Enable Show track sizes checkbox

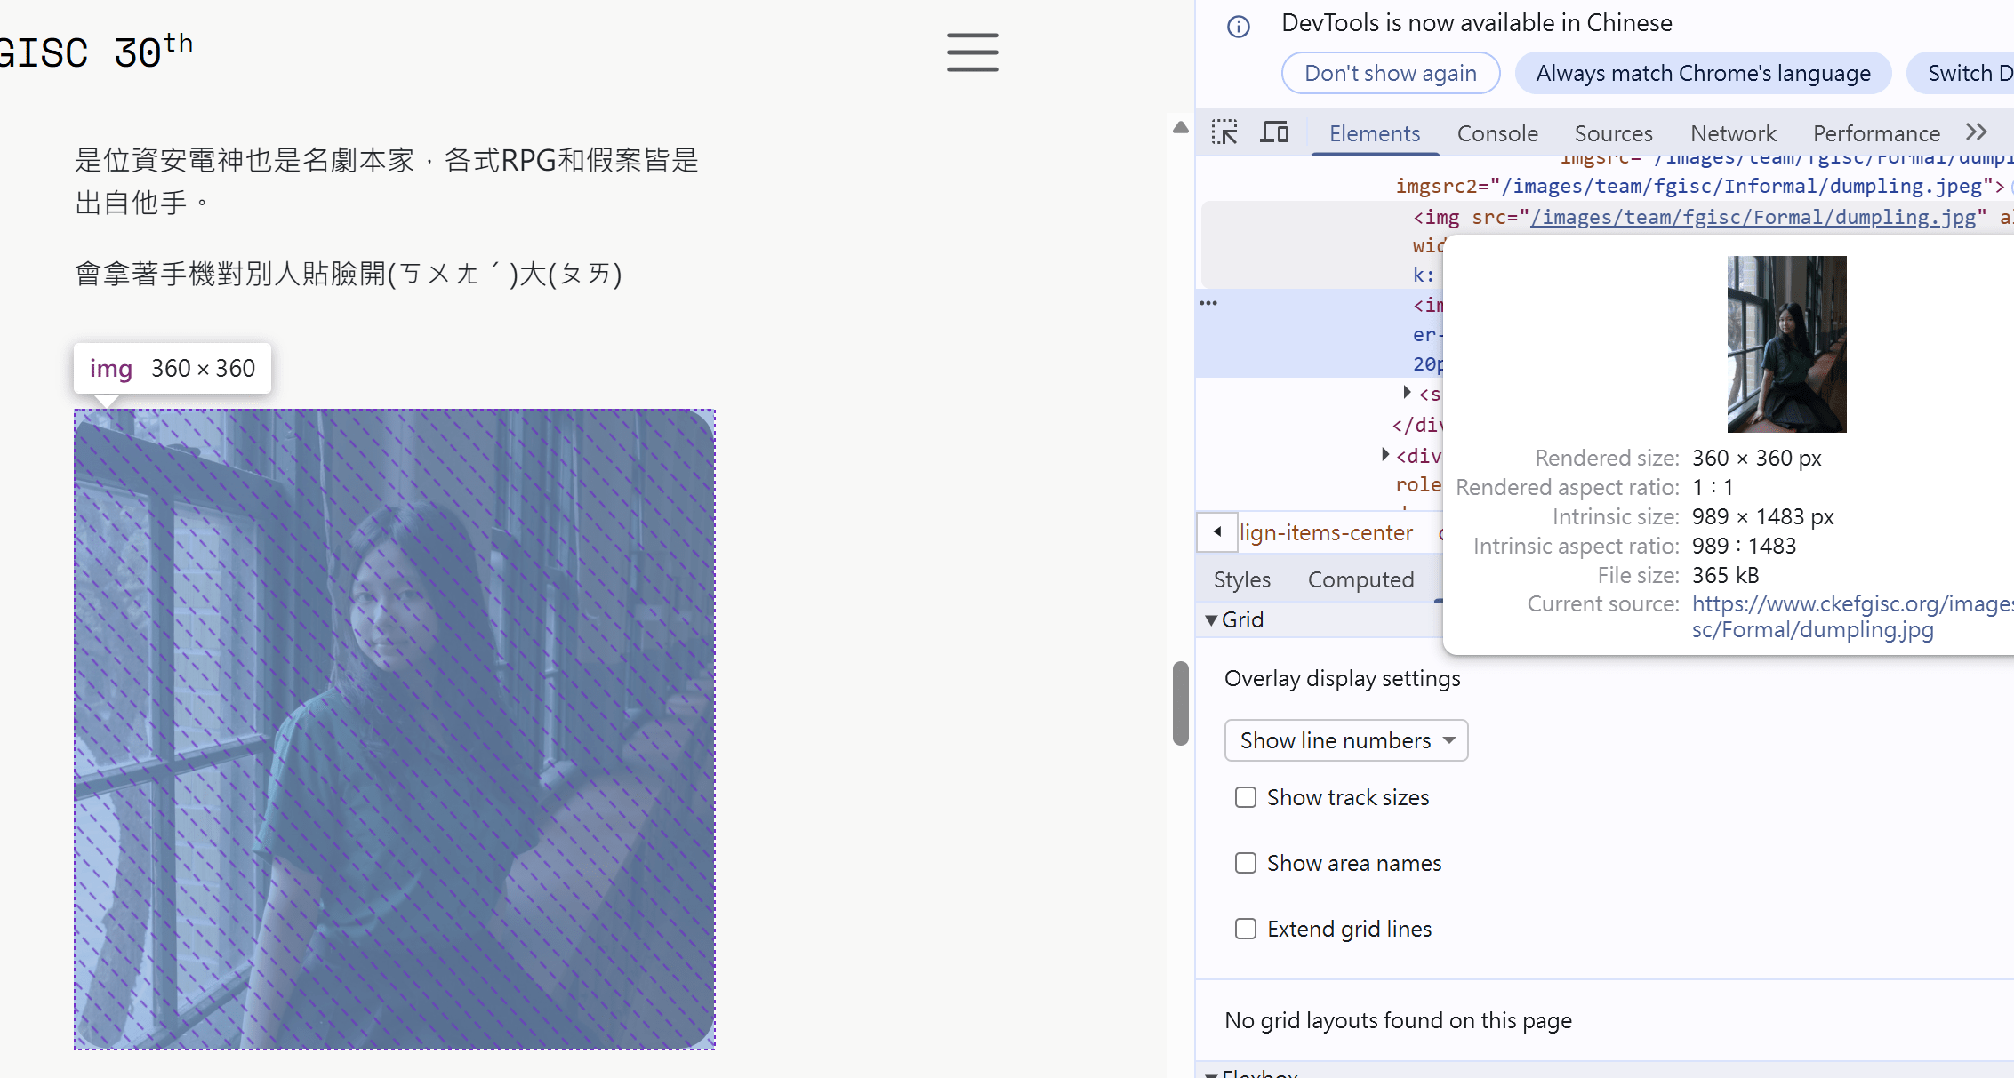coord(1246,797)
